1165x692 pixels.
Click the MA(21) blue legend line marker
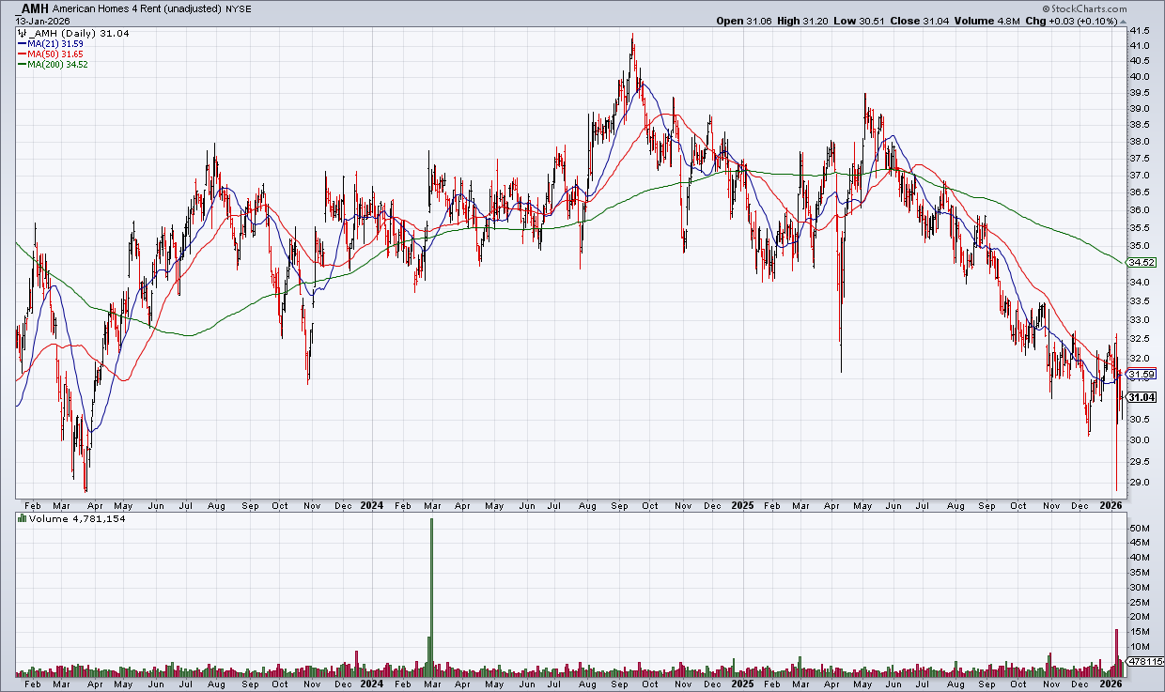coord(22,42)
